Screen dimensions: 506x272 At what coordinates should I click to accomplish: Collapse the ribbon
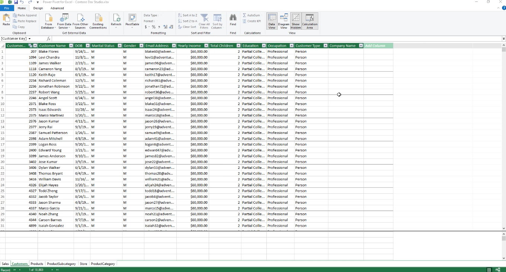(499, 8)
